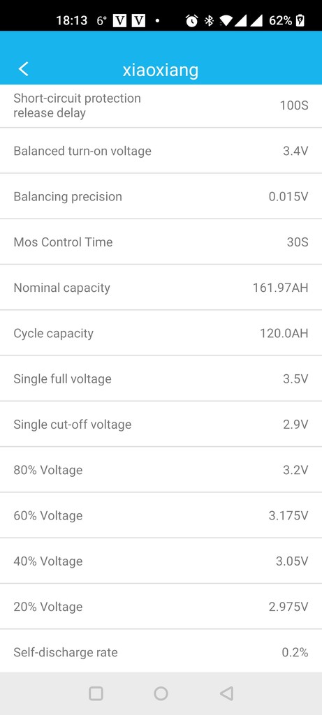Screen dimensions: 322x715
Task: Tap the battery icon in status bar
Action: 300,20
